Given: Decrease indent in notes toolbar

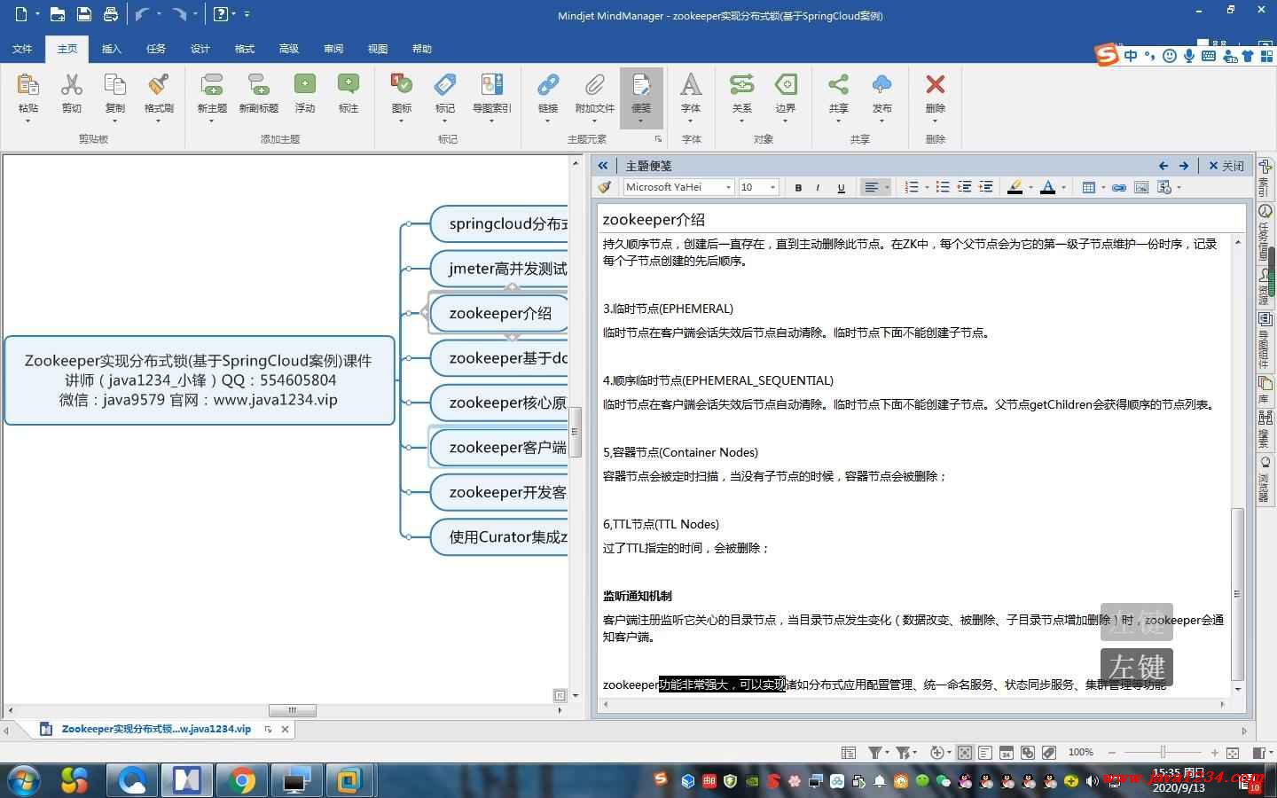Looking at the screenshot, I should click(964, 187).
